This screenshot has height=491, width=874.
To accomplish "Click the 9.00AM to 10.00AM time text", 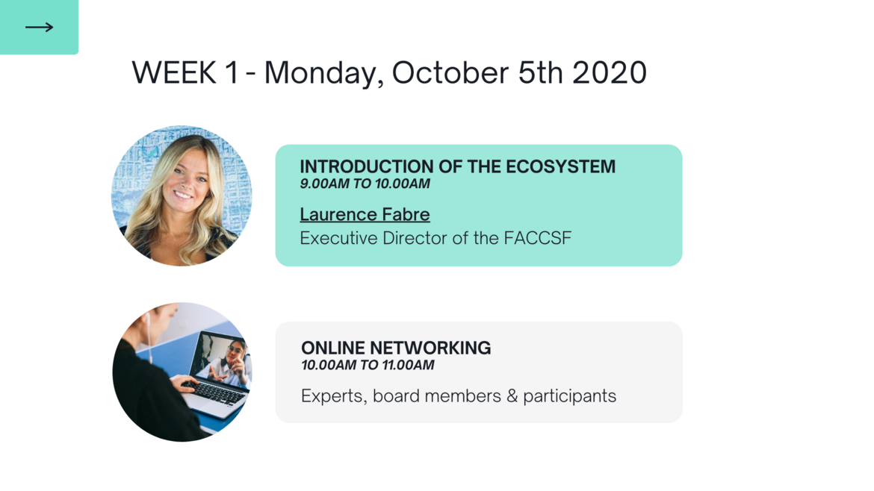I will (x=365, y=184).
